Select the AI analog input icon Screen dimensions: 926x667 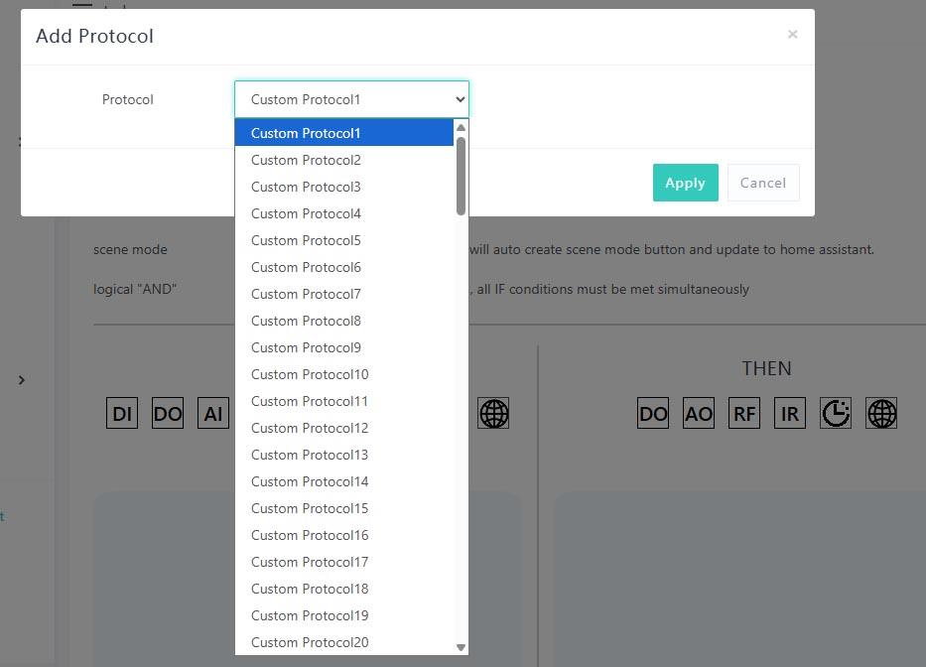point(212,413)
